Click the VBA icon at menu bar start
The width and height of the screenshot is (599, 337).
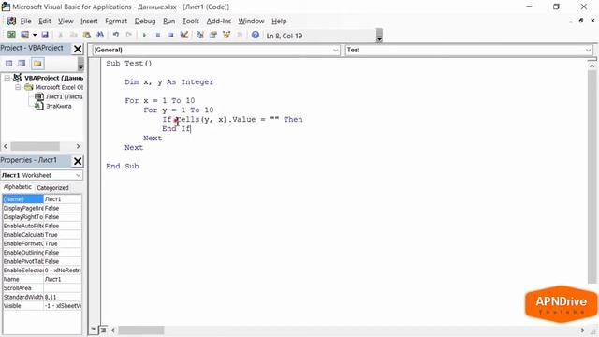click(x=11, y=21)
